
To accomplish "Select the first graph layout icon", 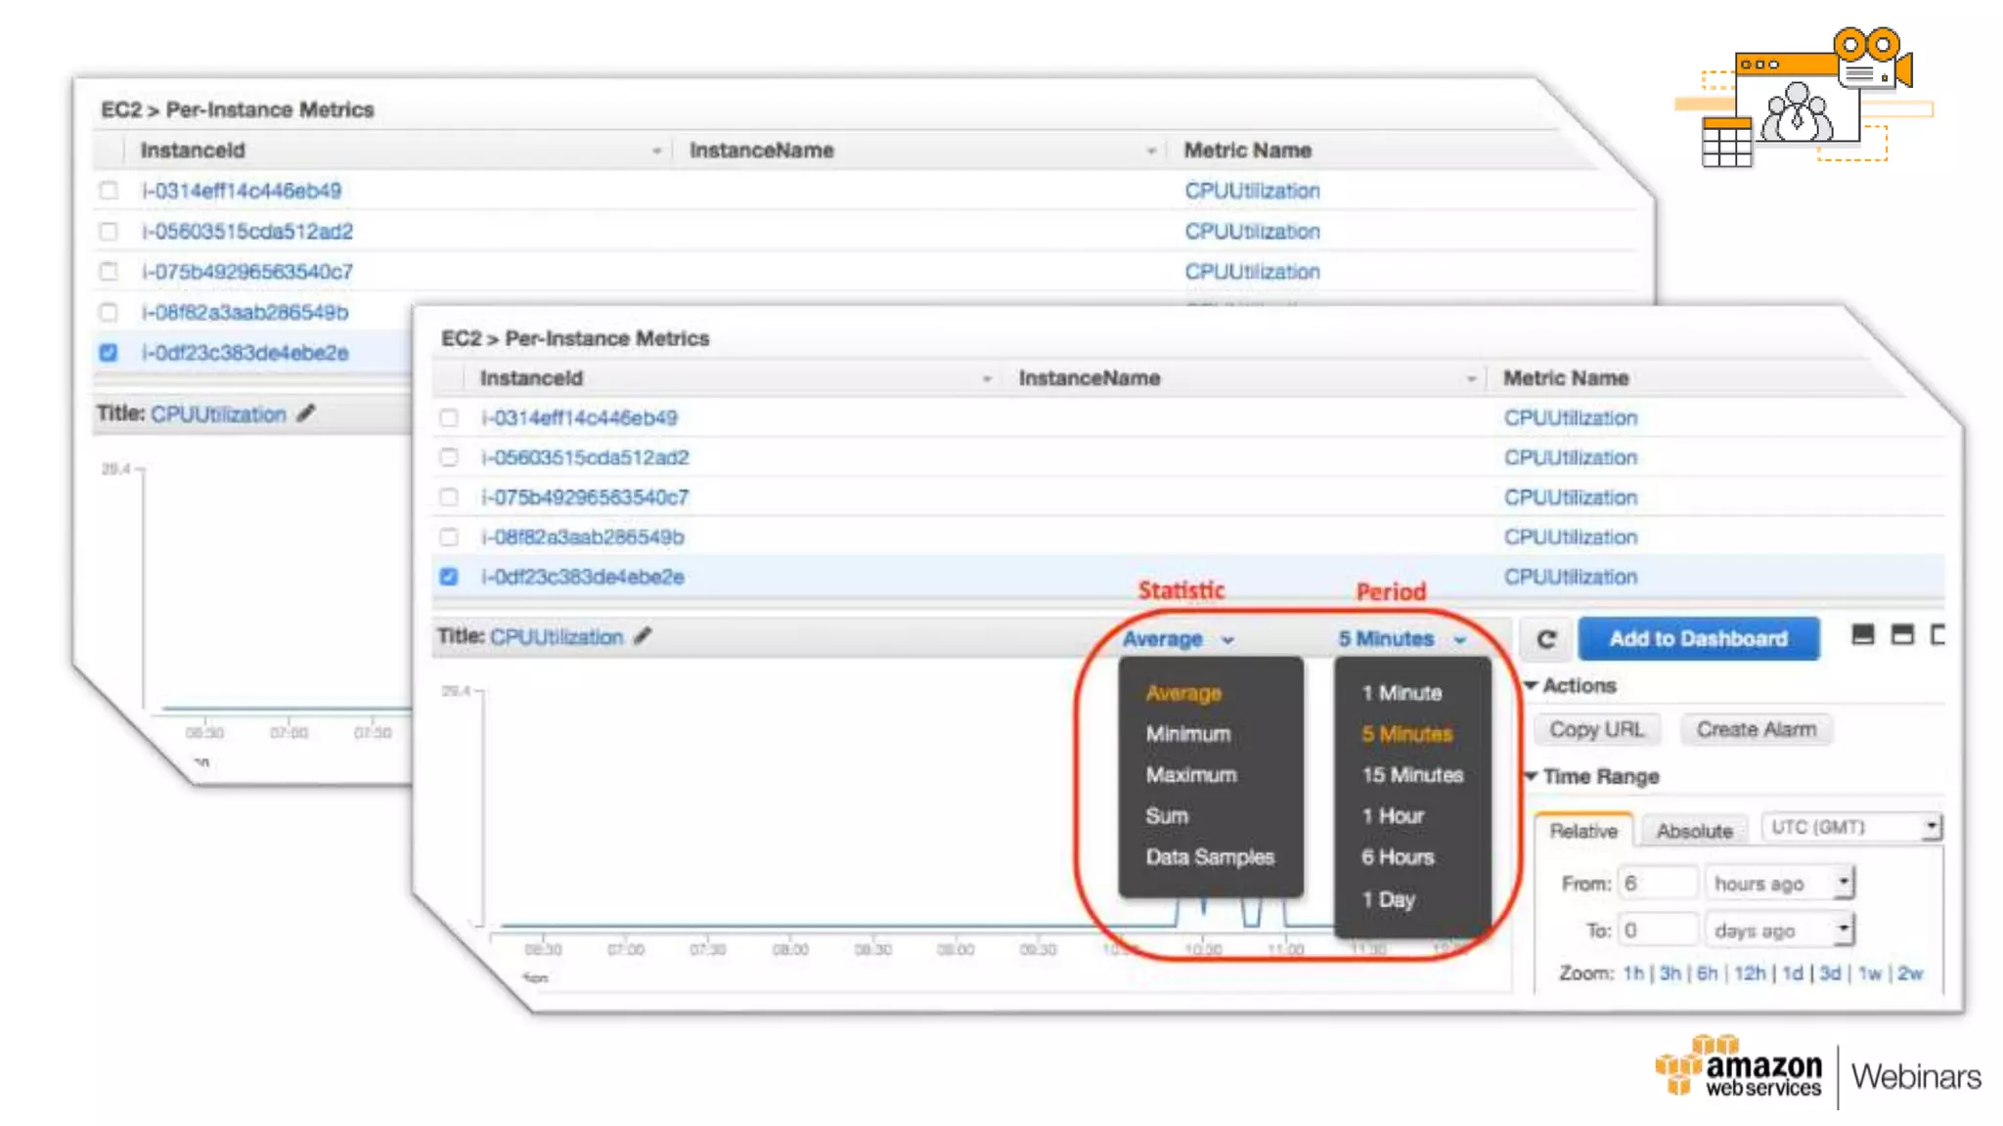I will (x=1863, y=635).
